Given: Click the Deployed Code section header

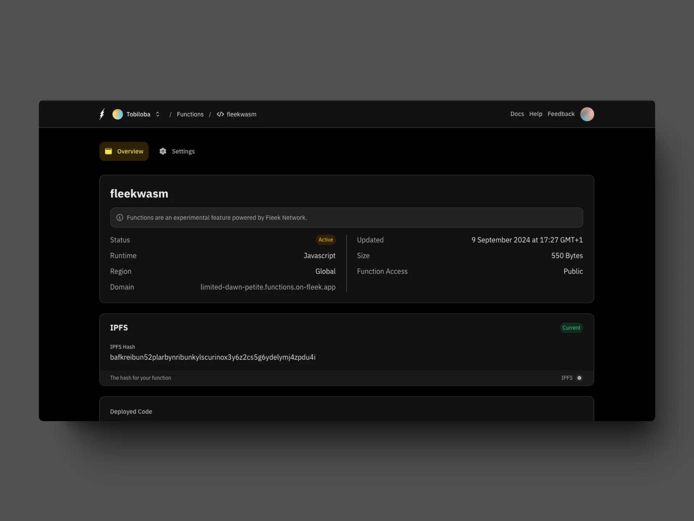Looking at the screenshot, I should 131,411.
